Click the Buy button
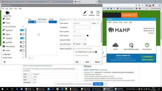The image size is (162, 91). [77, 62]
